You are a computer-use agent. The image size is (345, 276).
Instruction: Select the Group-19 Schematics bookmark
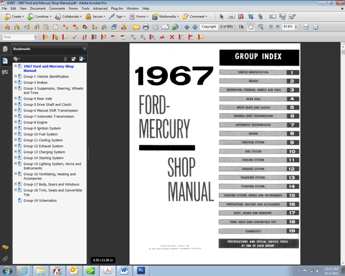click(40, 201)
